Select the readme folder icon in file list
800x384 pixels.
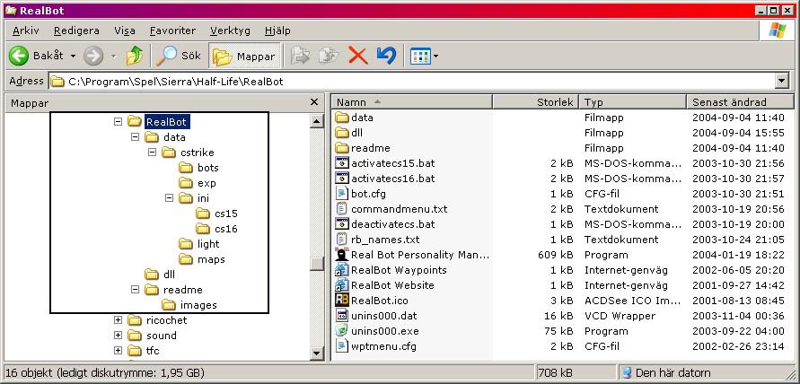tap(342, 148)
